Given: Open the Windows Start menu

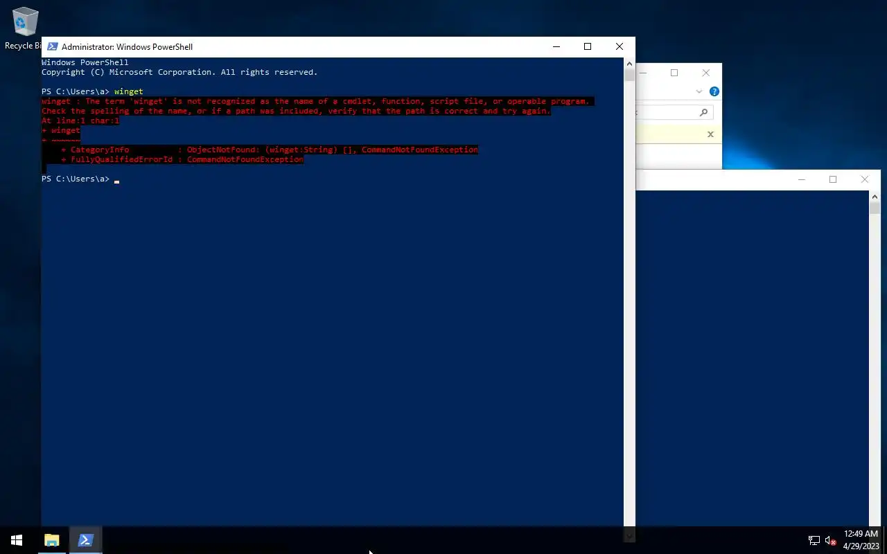Looking at the screenshot, I should coord(17,540).
